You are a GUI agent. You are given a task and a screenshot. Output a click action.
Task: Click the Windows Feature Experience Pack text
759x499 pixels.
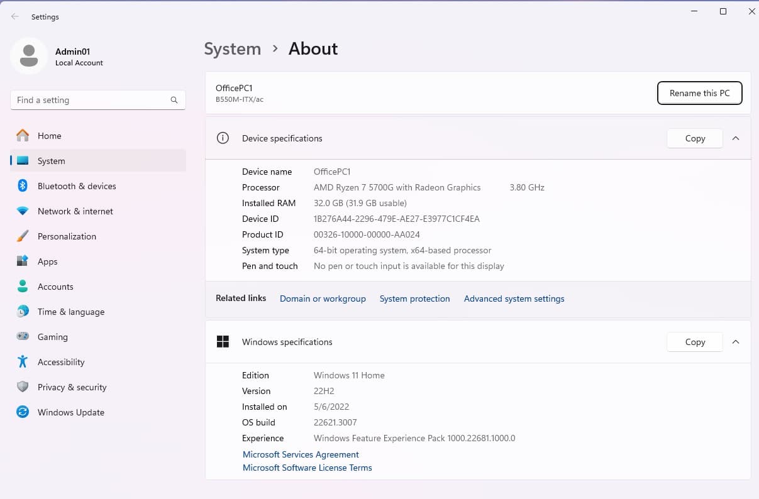click(414, 438)
